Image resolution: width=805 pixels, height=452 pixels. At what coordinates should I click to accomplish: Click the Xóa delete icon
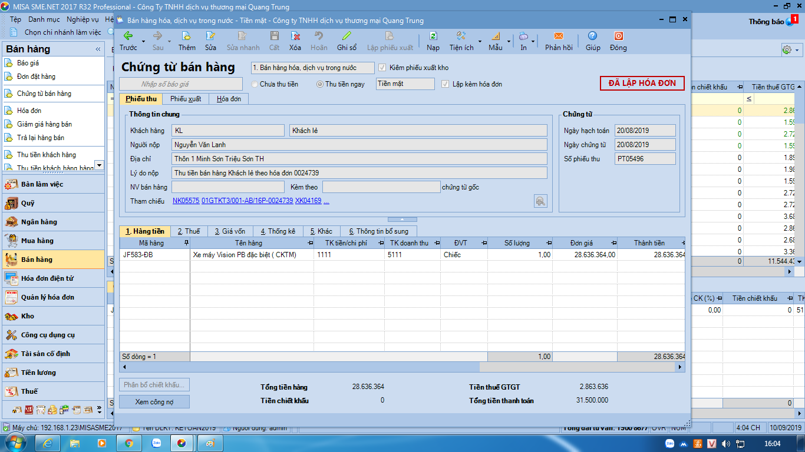tap(295, 36)
